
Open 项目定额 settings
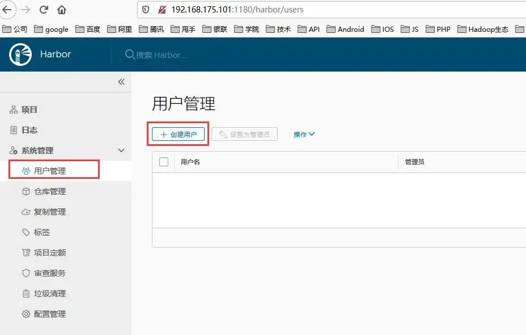click(x=50, y=253)
